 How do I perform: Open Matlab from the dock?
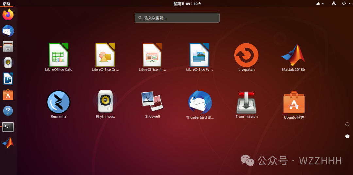8,143
